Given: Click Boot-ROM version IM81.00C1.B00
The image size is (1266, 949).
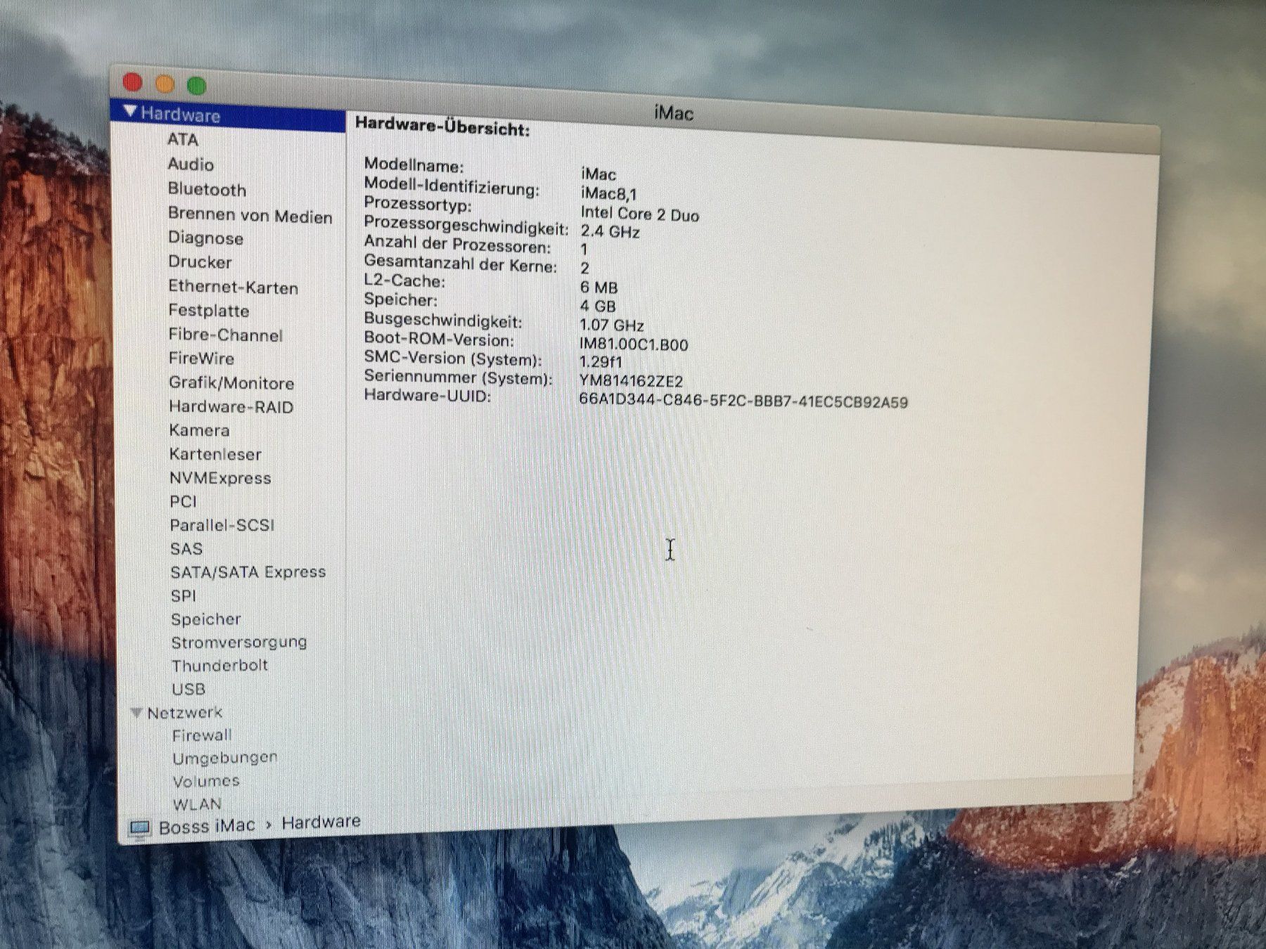Looking at the screenshot, I should tap(634, 344).
